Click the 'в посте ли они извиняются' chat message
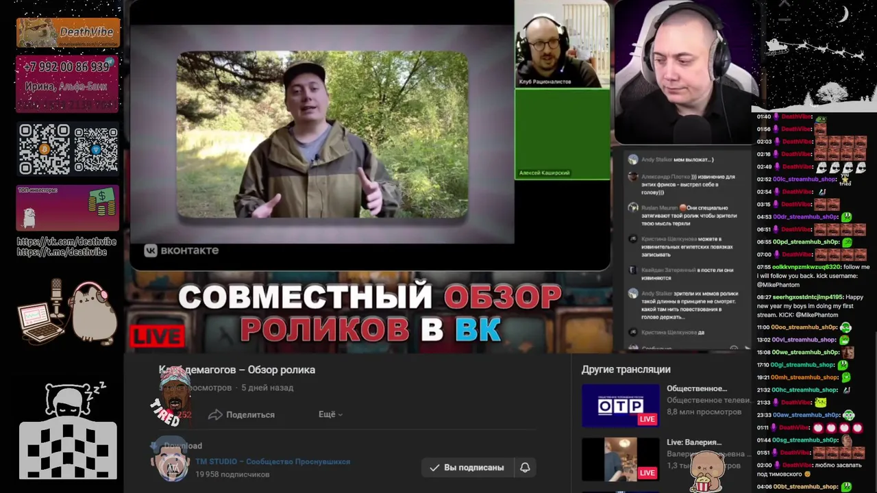 click(x=687, y=274)
